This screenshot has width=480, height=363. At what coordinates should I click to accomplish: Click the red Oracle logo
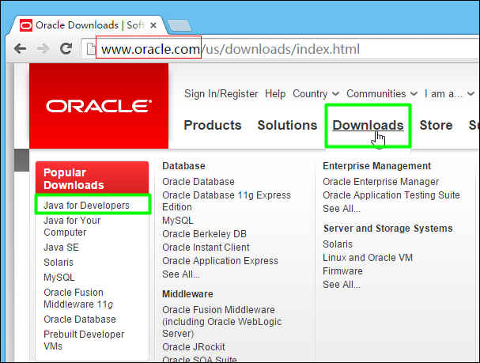tap(99, 106)
